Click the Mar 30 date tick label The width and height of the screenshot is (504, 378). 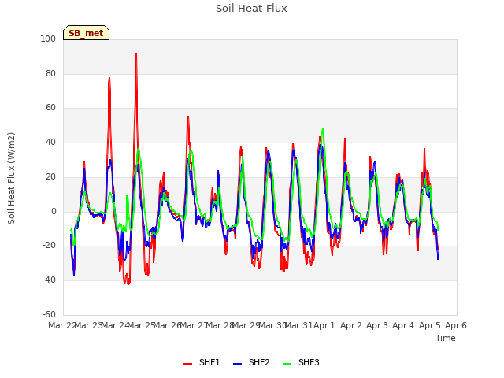tap(272, 325)
